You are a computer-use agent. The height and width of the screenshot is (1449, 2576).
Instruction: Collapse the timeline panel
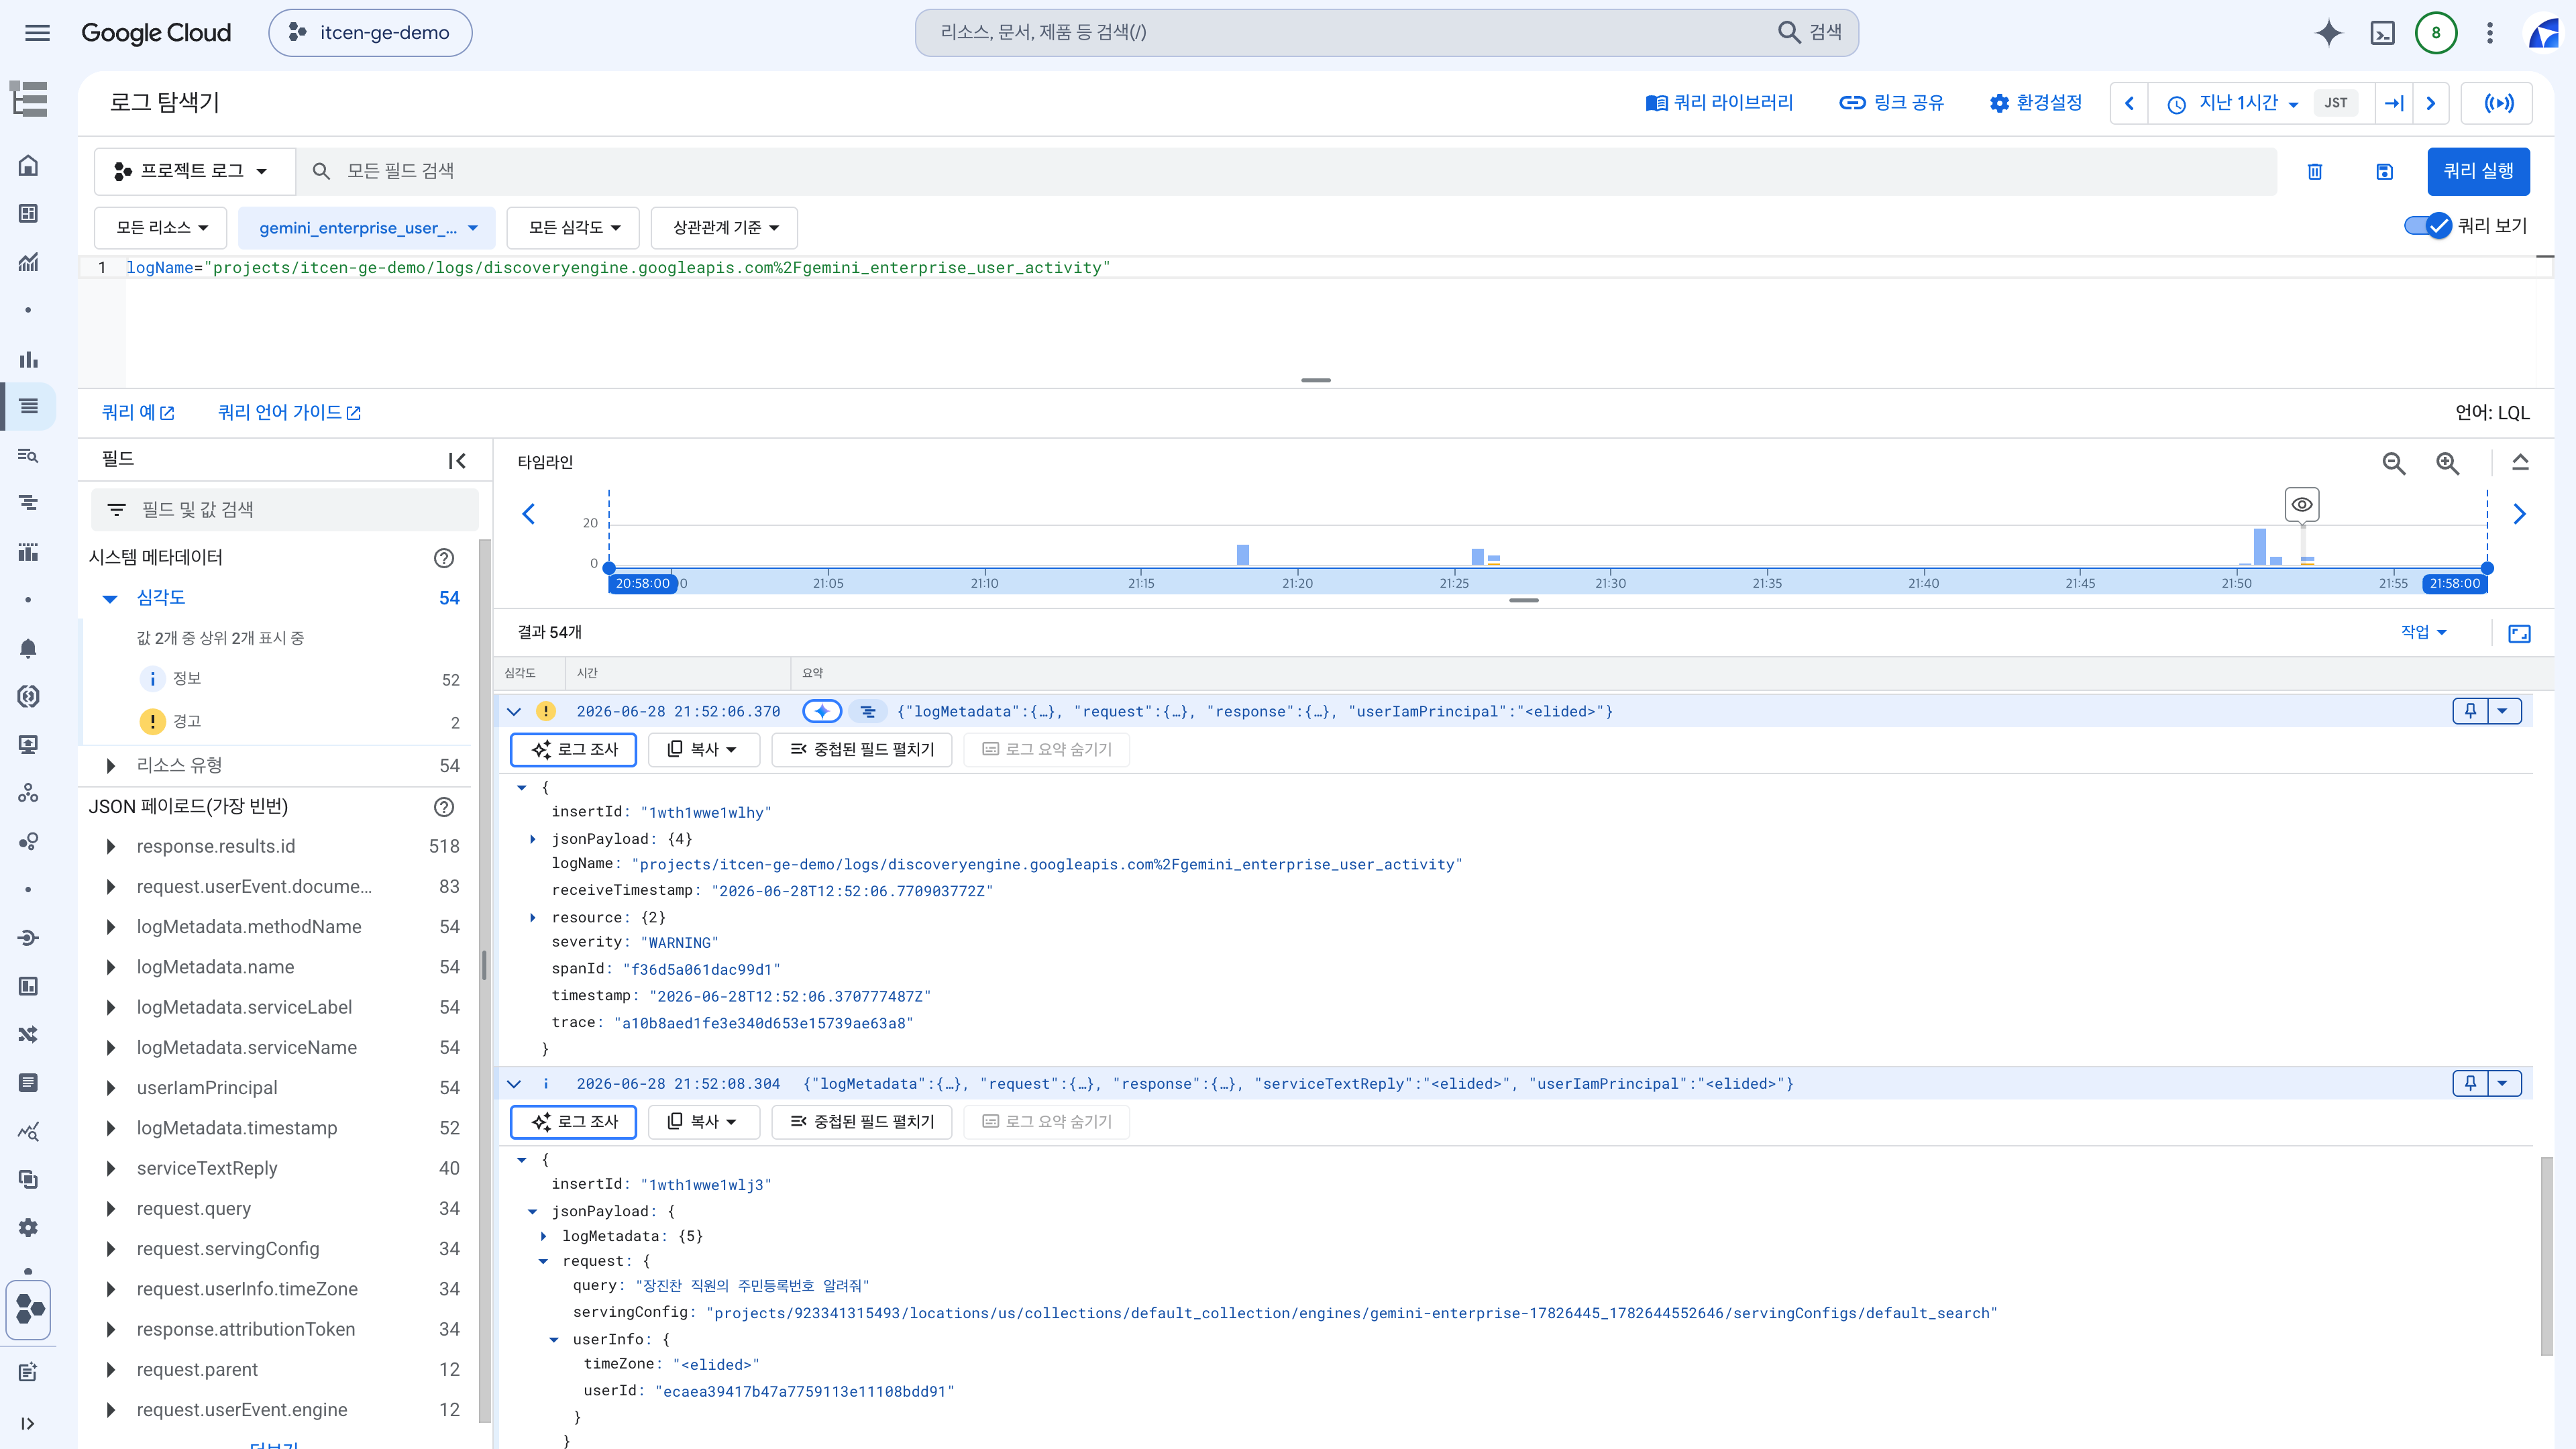click(2520, 463)
